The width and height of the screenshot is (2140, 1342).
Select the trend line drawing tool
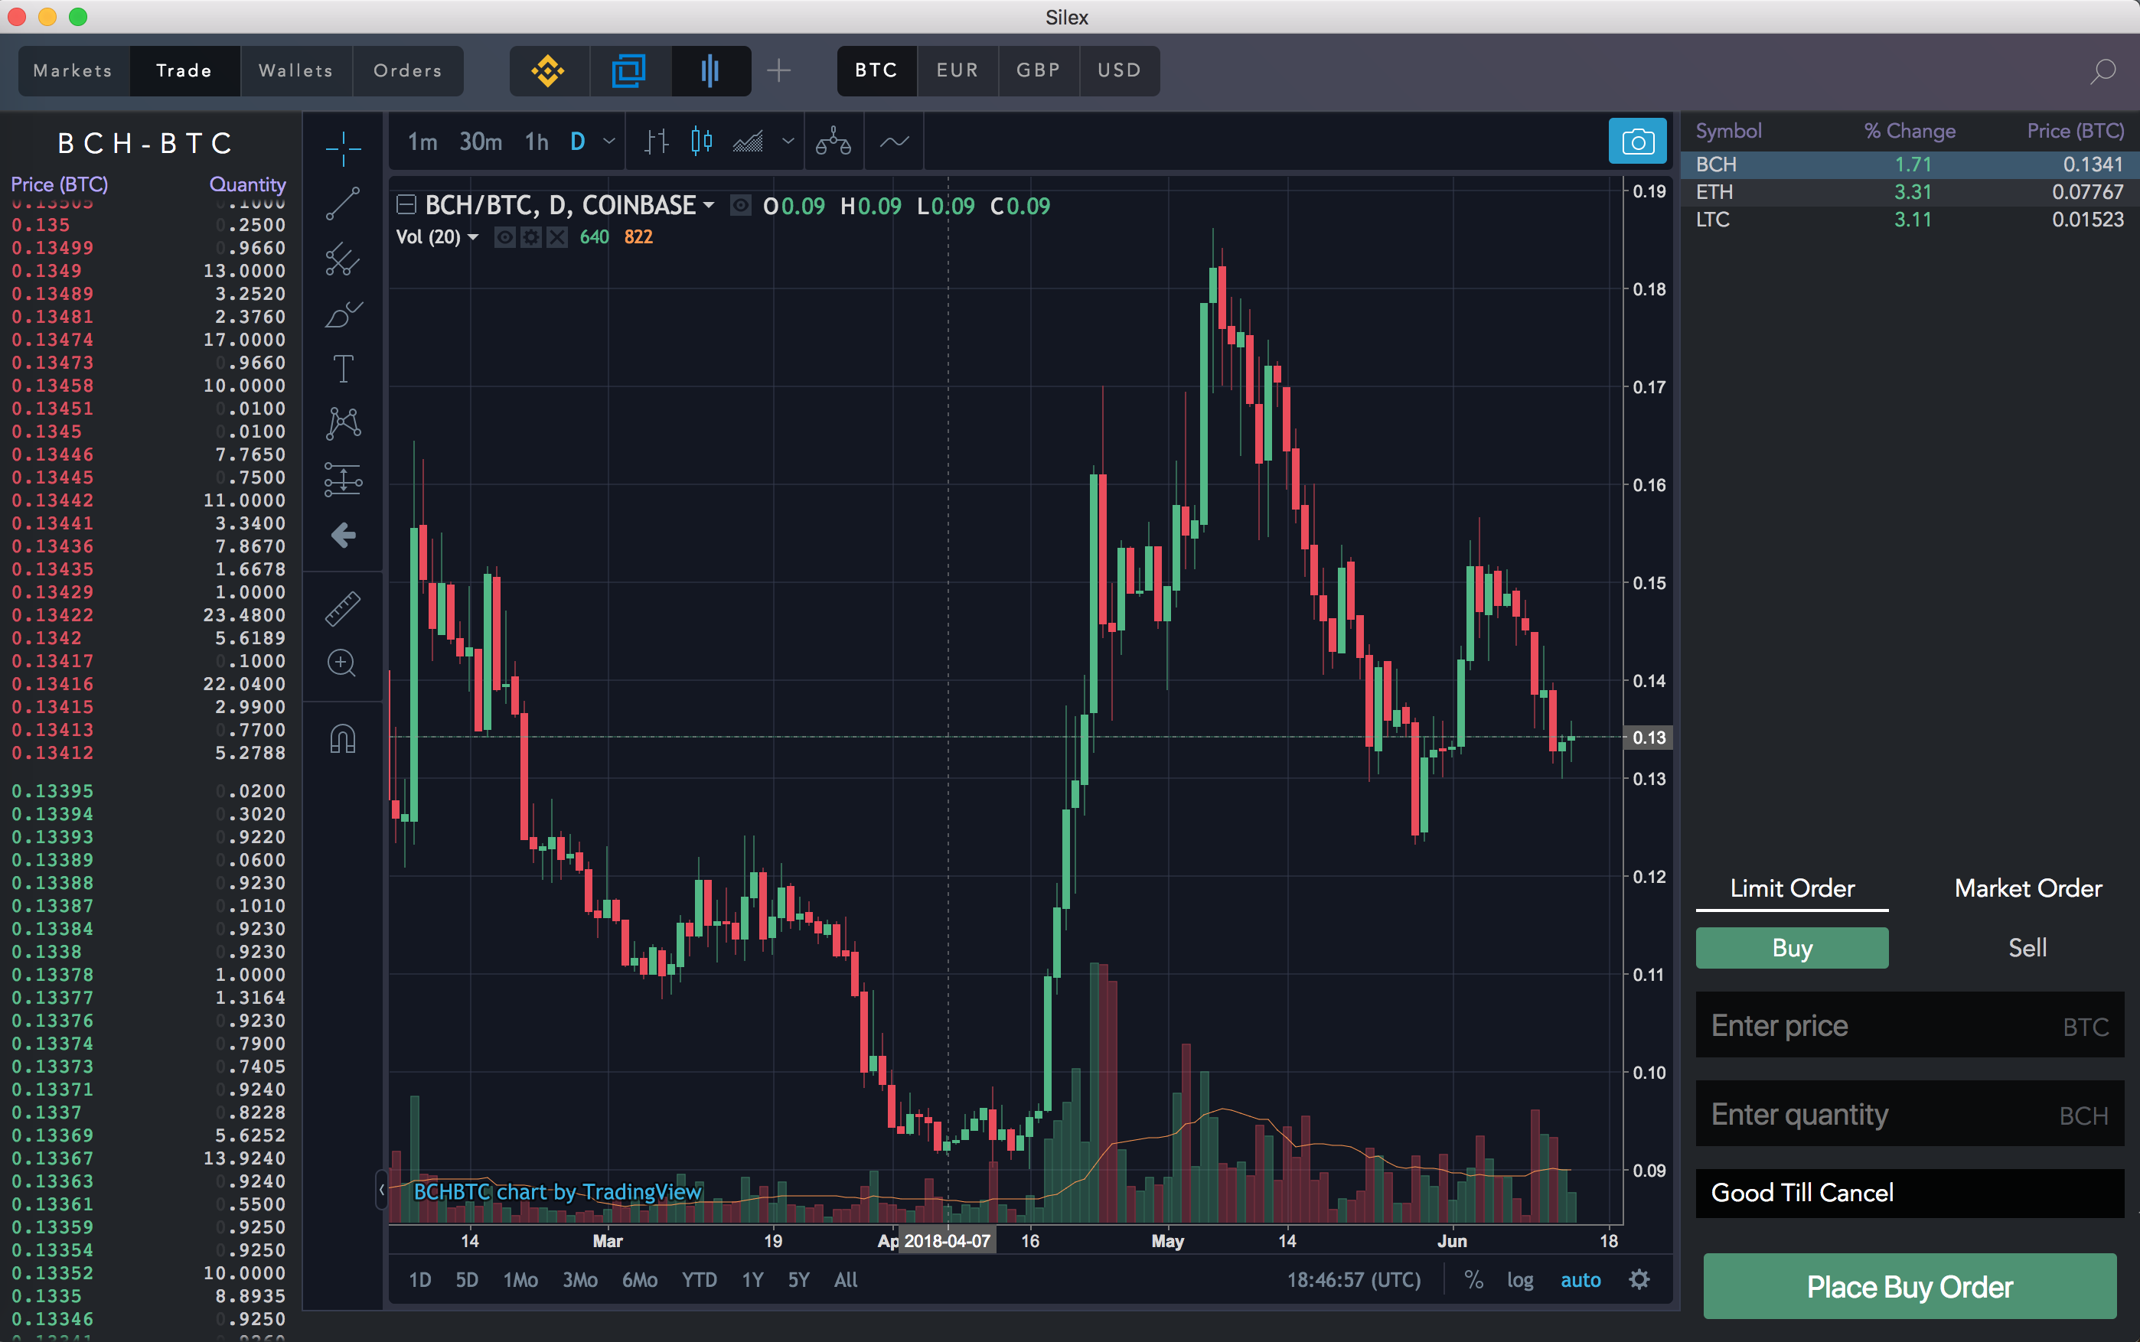pos(343,204)
